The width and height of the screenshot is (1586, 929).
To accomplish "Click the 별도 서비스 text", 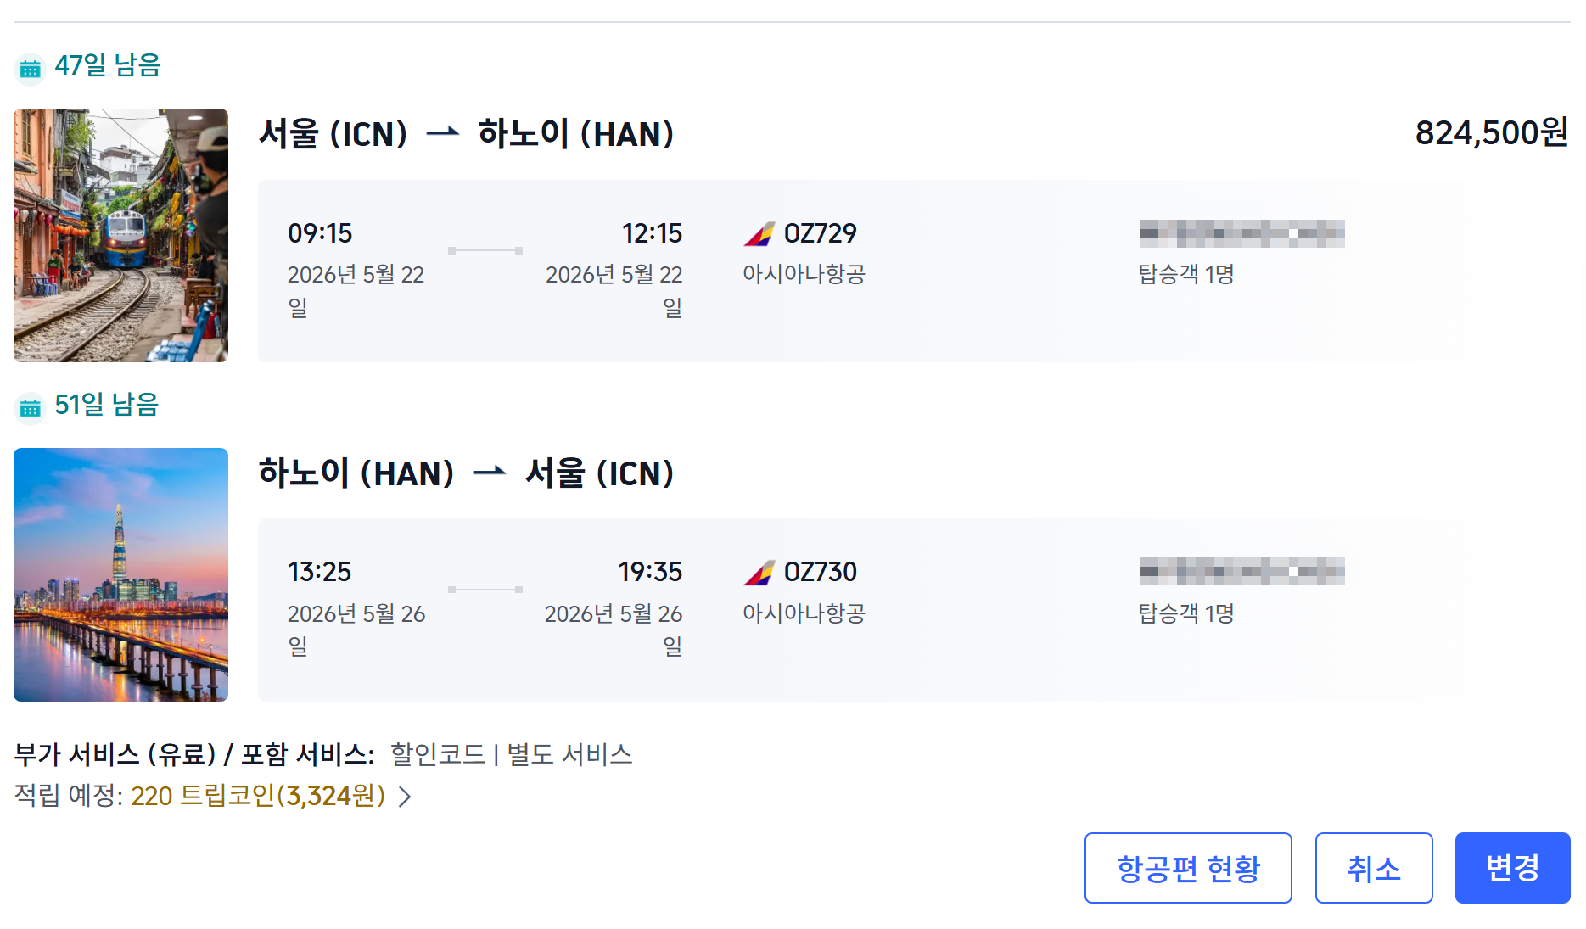I will click(569, 754).
